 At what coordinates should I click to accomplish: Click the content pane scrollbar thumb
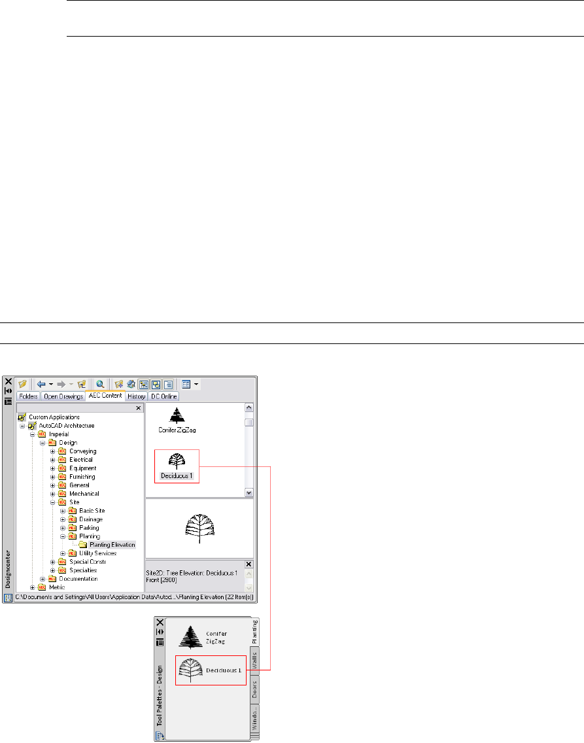249,423
